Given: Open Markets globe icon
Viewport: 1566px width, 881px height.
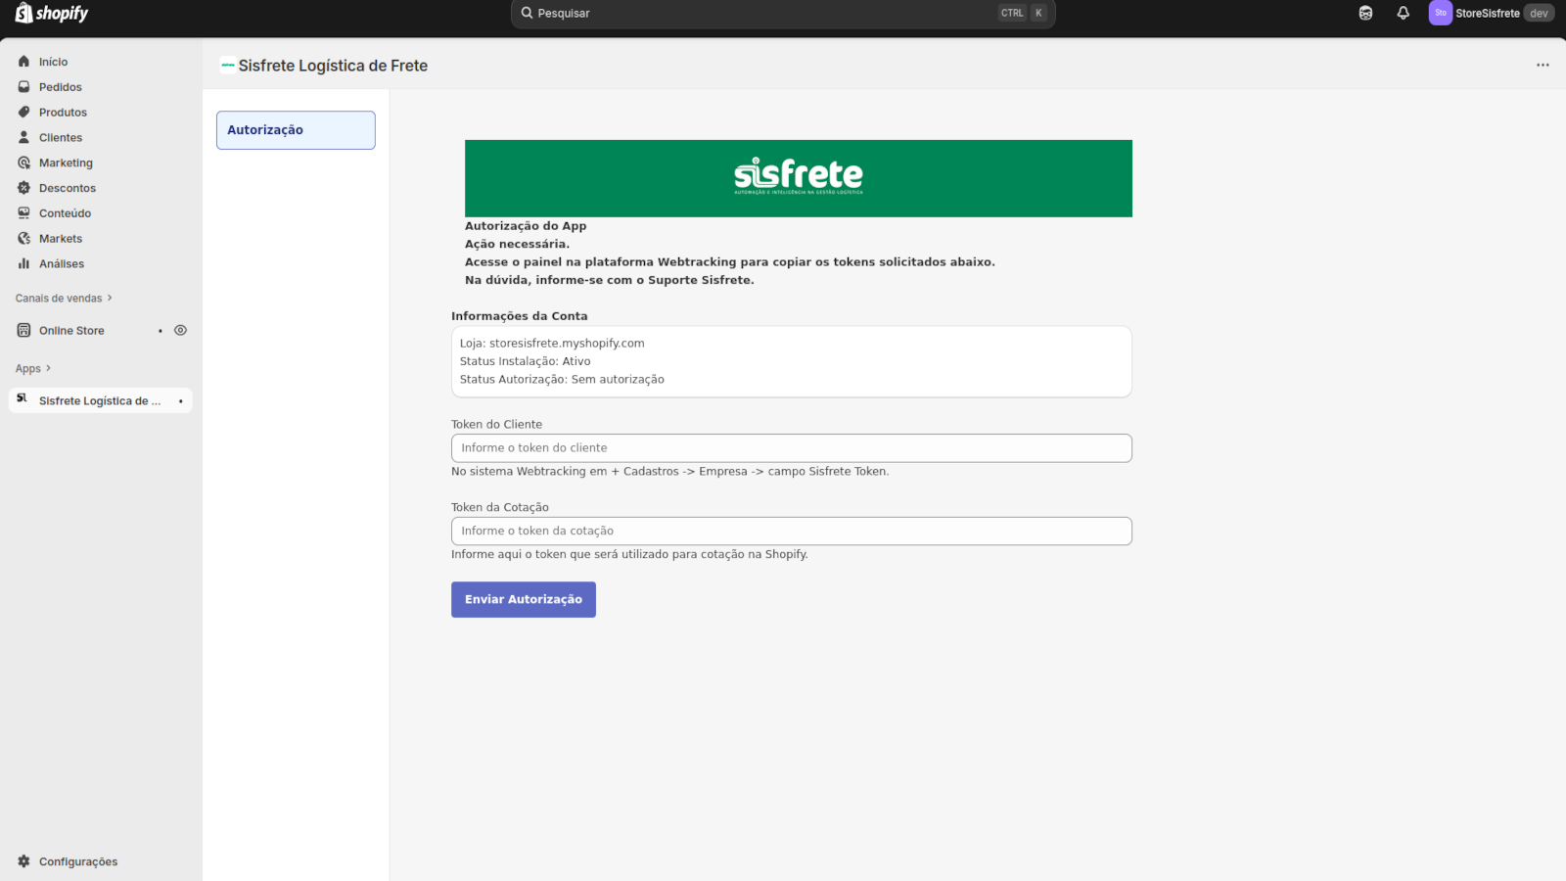Looking at the screenshot, I should tap(23, 239).
